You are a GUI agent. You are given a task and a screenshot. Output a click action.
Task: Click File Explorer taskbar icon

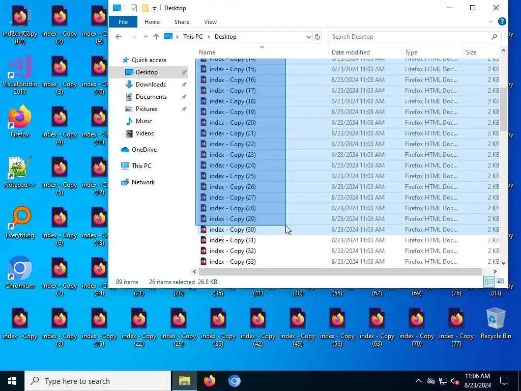tap(184, 381)
